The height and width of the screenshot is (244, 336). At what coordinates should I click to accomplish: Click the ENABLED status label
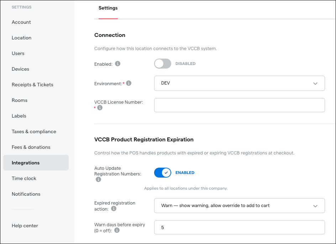click(185, 173)
